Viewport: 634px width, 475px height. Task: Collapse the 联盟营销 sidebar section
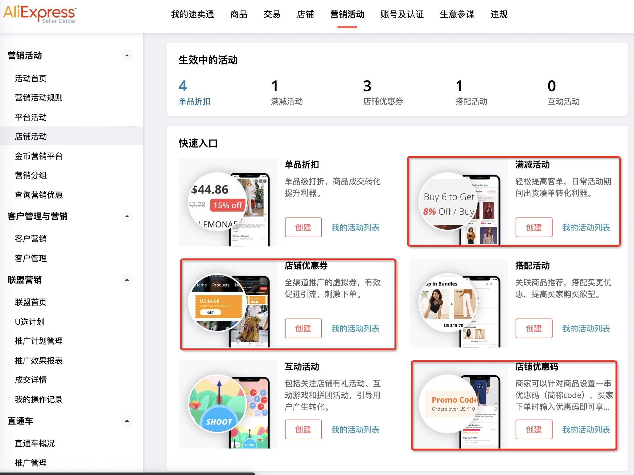(127, 280)
